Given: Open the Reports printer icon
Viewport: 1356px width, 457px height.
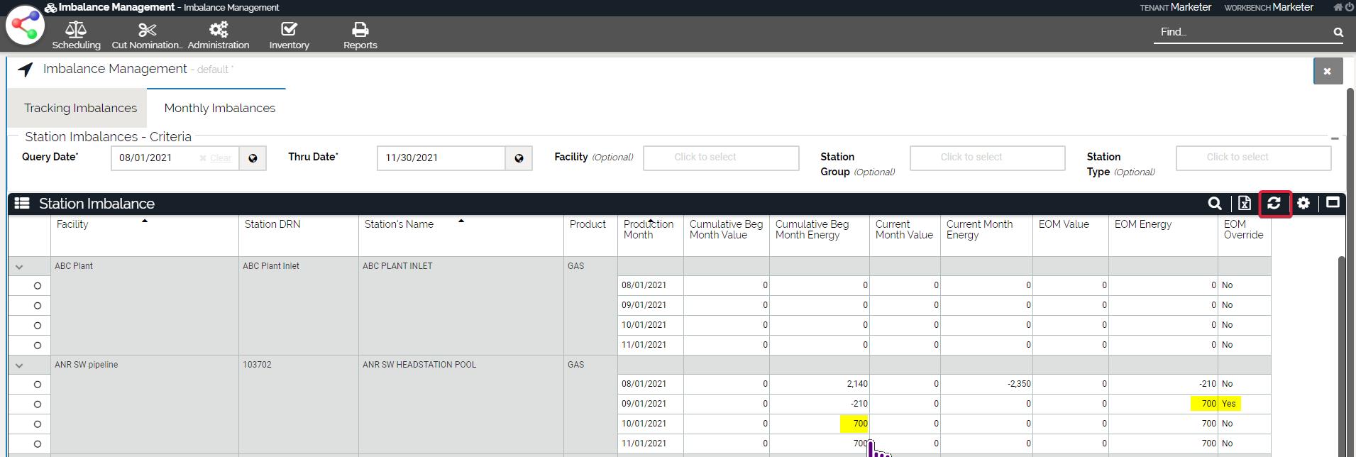Looking at the screenshot, I should 360,30.
